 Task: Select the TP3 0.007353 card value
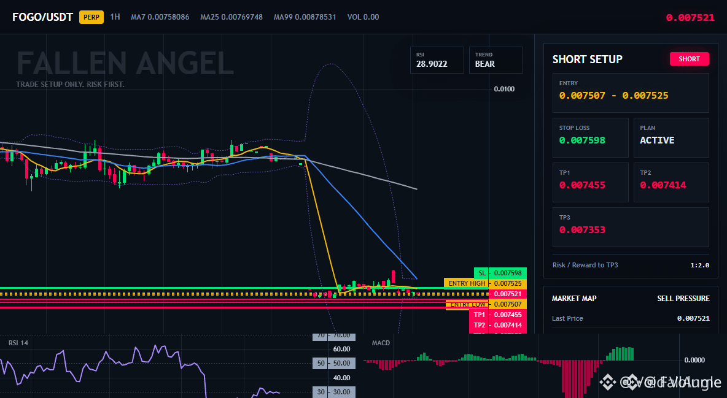[582, 230]
